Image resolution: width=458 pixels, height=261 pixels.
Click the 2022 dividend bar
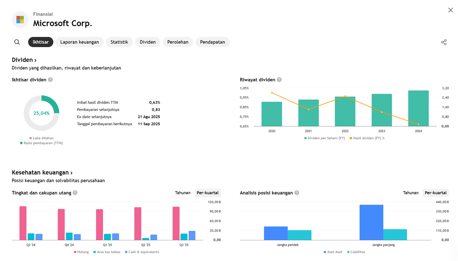(345, 111)
